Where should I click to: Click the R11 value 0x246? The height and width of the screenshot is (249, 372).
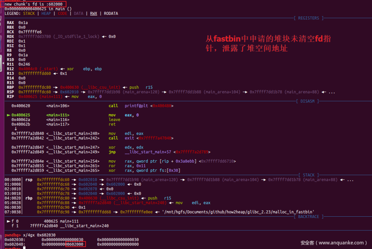24,64
